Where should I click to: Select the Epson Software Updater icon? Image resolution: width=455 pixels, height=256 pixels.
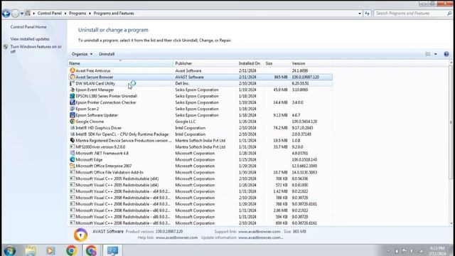coord(73,115)
